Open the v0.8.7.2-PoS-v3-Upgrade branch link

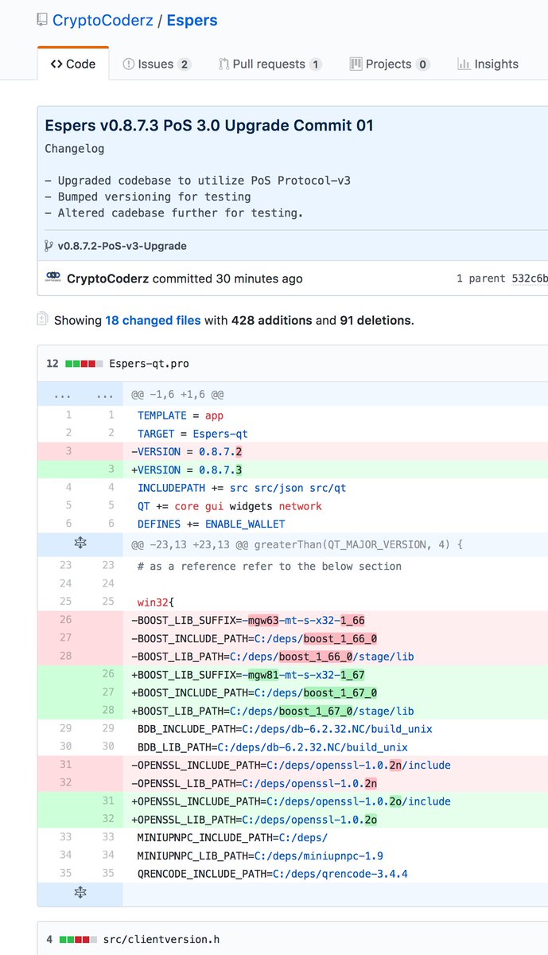pyautogui.click(x=122, y=246)
